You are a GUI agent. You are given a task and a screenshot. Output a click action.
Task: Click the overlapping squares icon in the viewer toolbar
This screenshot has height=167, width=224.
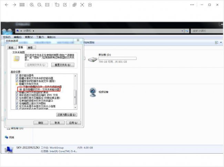74,5
